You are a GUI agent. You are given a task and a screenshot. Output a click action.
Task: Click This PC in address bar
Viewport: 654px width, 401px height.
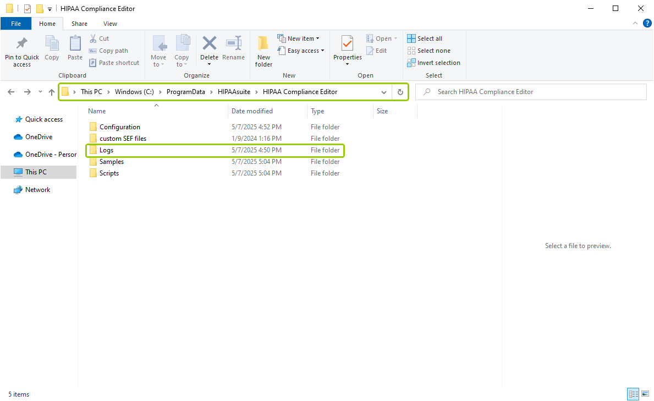tap(91, 92)
